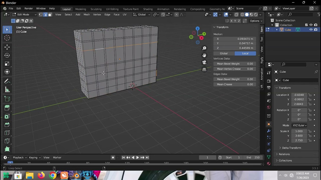Click the zoom magnifier viewport icon

(204, 48)
